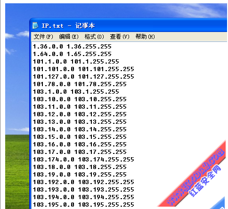This screenshot has height=209, width=228.
Task: Click line starting with 103.195.0.0
Action: pyautogui.click(x=83, y=205)
